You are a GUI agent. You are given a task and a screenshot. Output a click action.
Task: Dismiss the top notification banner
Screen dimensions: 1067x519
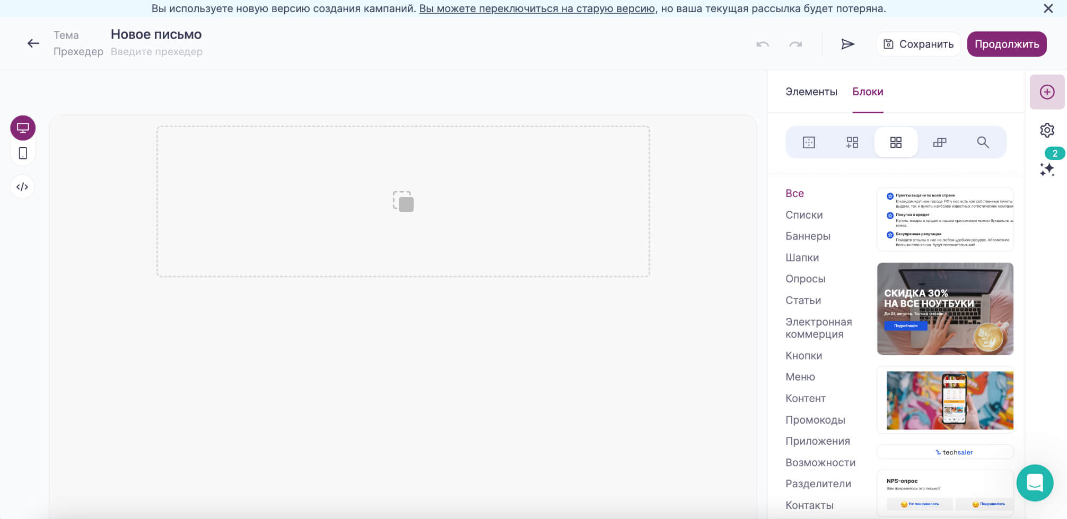click(x=1048, y=8)
